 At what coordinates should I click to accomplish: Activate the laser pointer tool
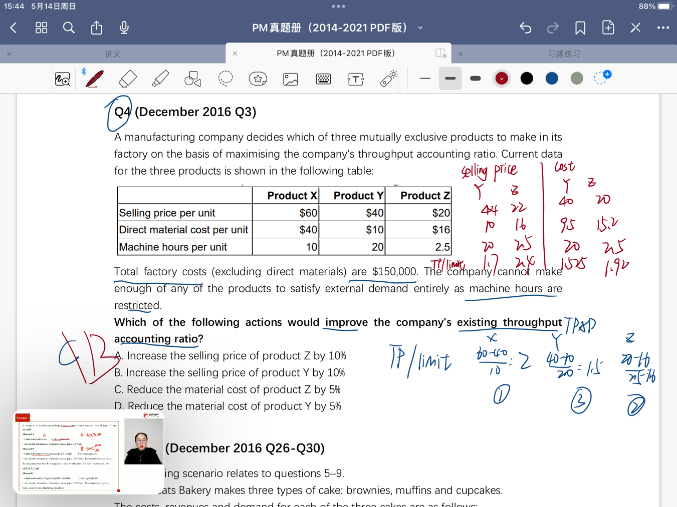tap(388, 79)
